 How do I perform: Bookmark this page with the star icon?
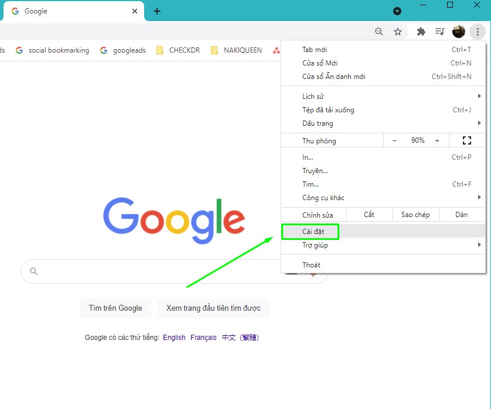click(x=398, y=32)
